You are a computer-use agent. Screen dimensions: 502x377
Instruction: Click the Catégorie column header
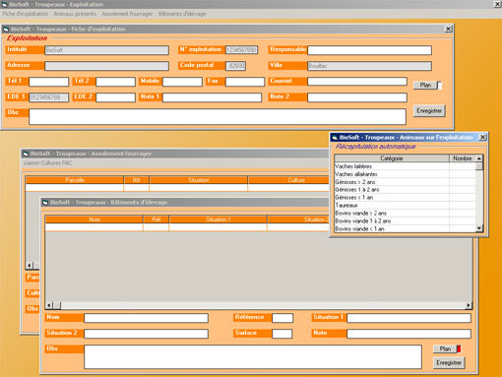click(392, 158)
